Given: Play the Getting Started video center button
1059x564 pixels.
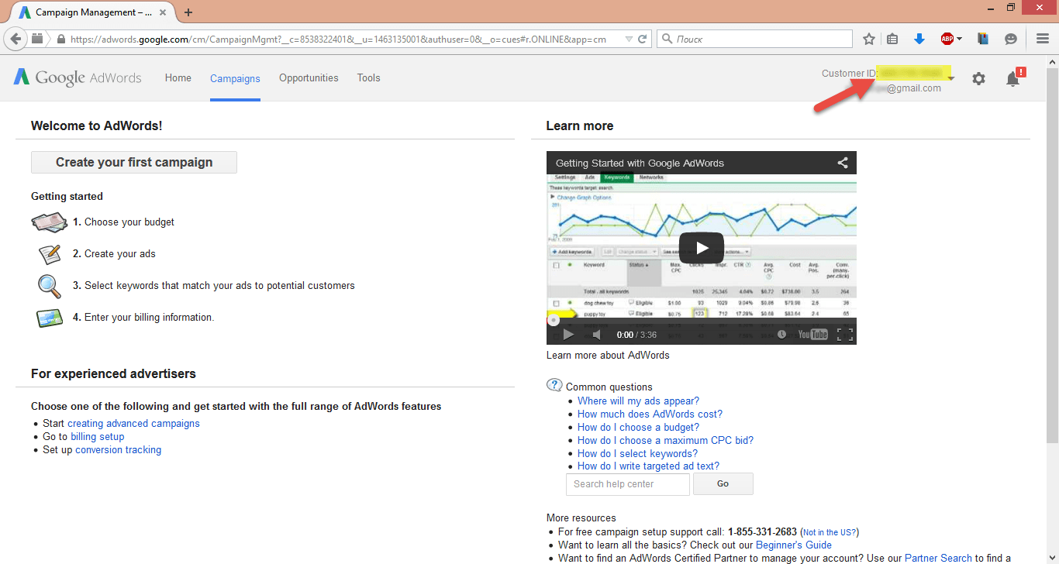Looking at the screenshot, I should point(702,248).
